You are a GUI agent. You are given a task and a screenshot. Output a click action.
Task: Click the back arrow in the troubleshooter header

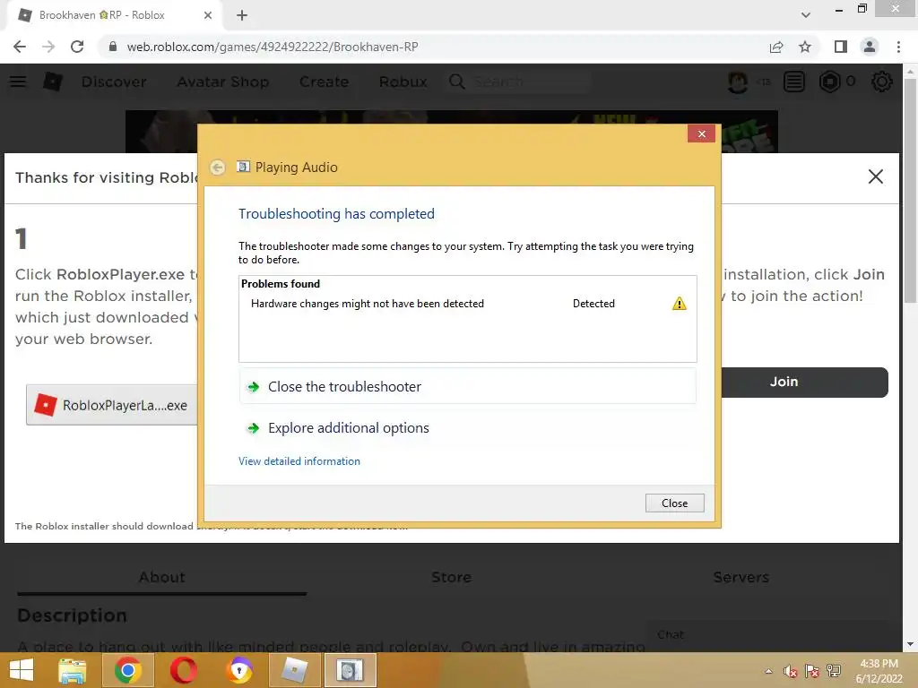tap(217, 168)
